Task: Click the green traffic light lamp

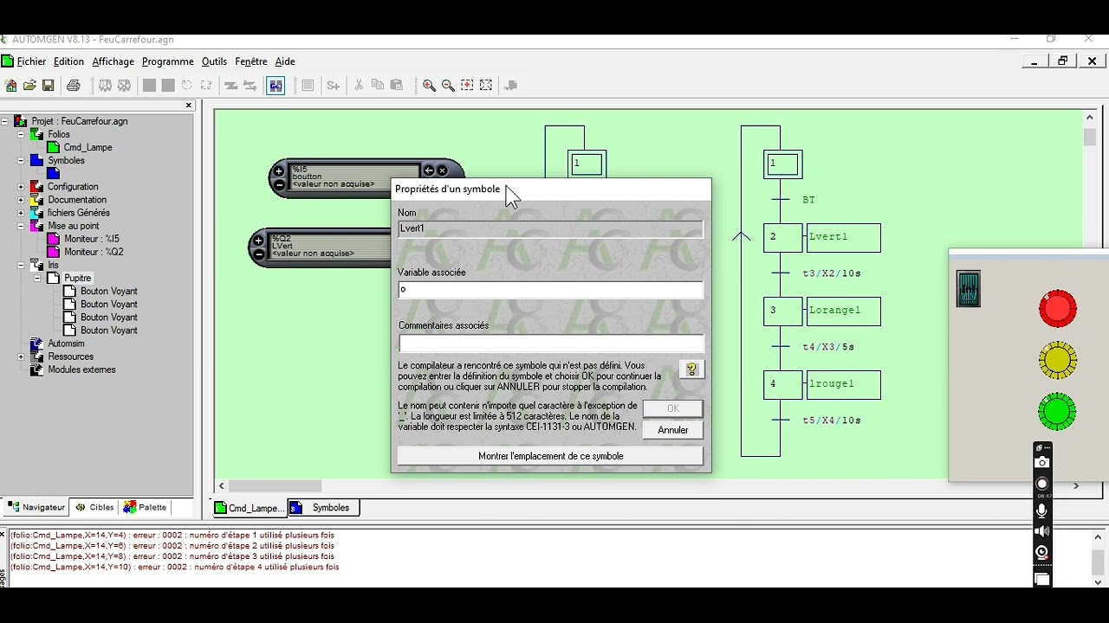Action: pos(1057,412)
